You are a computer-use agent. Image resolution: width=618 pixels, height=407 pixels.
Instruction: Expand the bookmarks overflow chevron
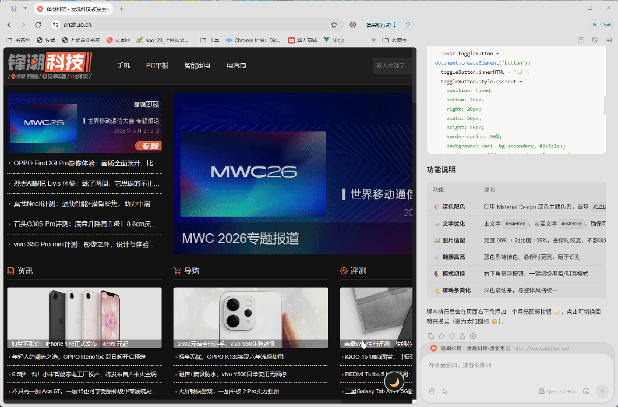click(x=373, y=40)
